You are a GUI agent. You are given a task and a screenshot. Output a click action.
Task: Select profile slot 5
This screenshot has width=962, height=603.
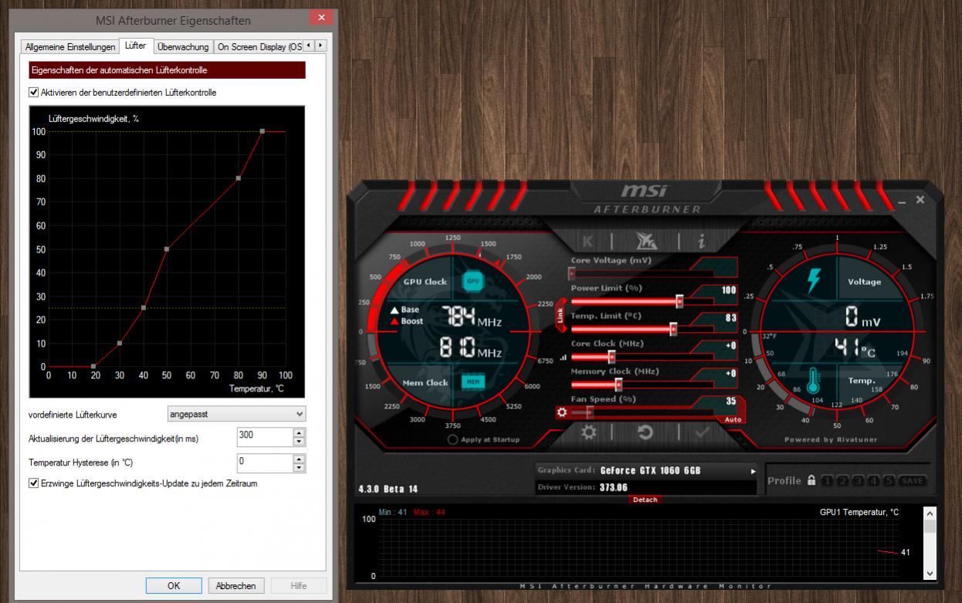pos(889,480)
